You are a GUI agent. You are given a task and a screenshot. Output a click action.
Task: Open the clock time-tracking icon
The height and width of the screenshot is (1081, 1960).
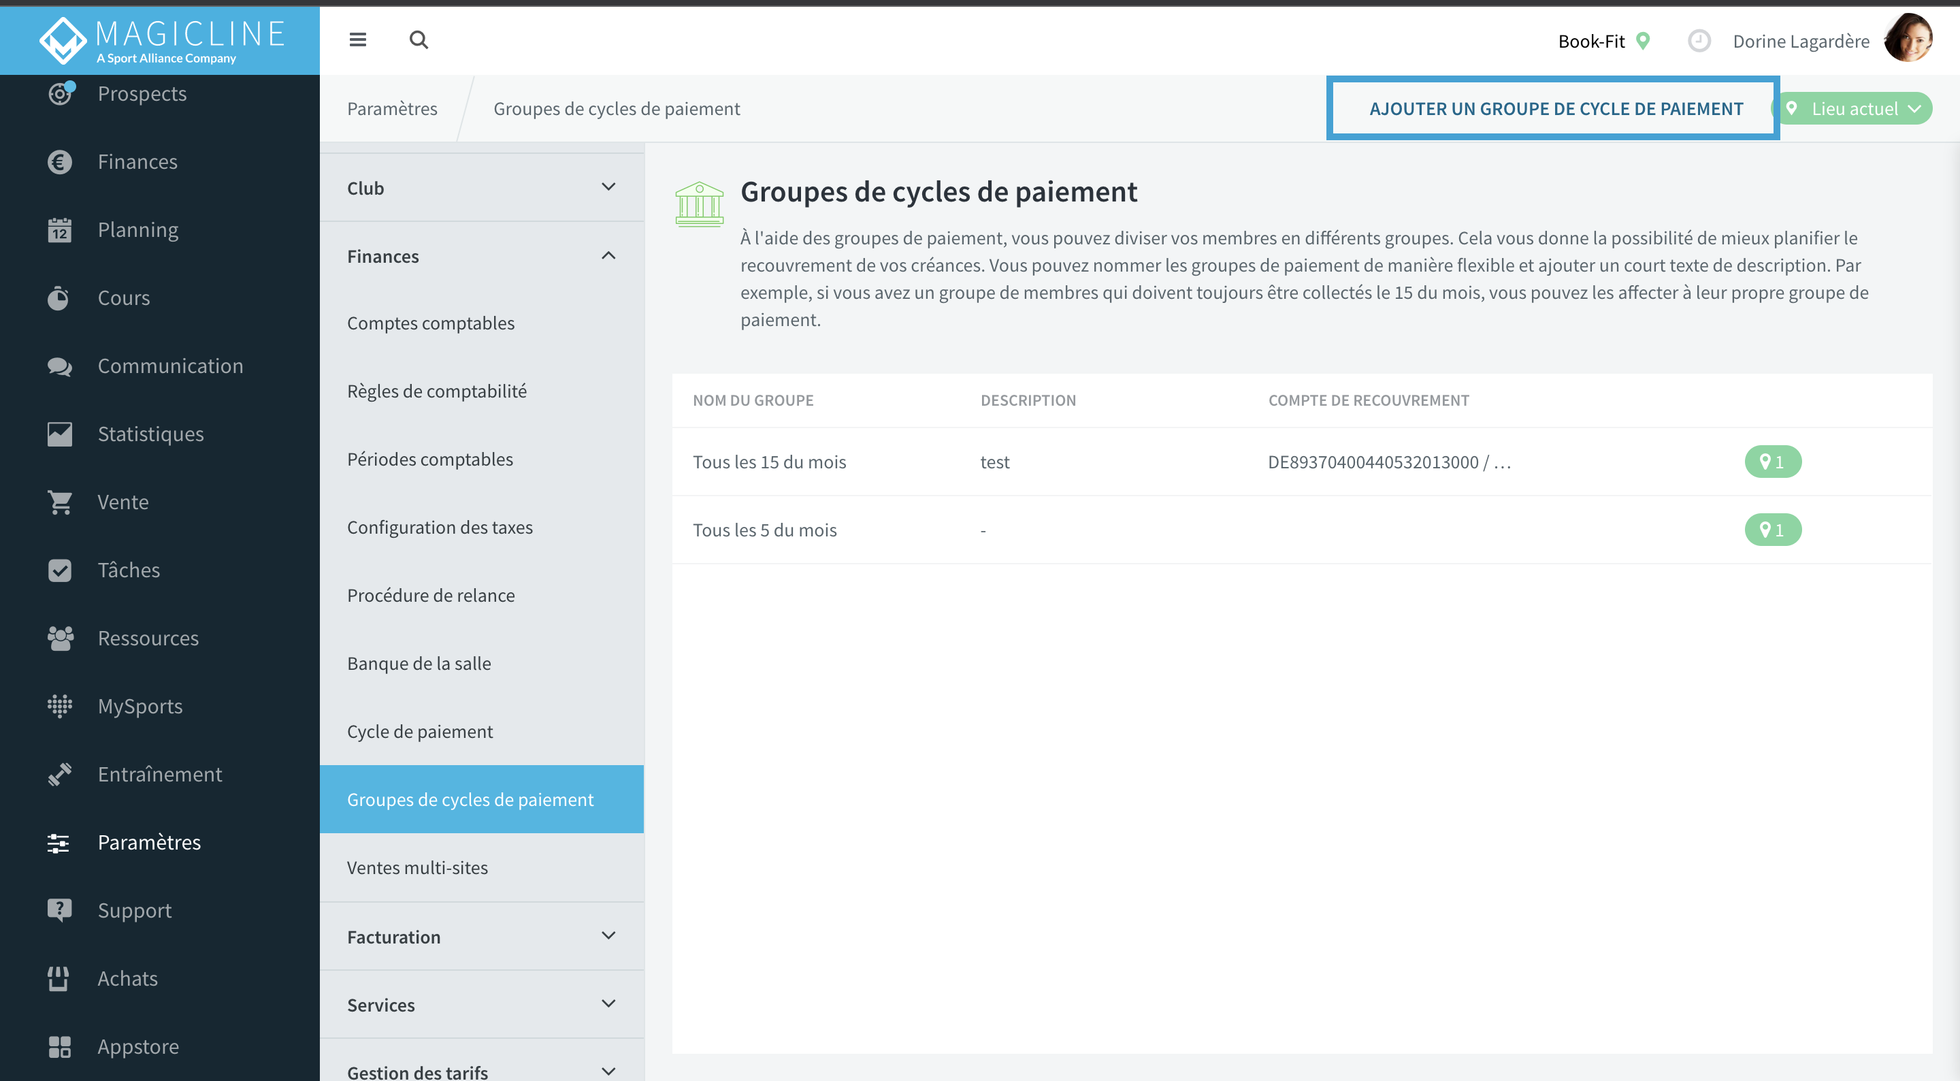[x=1698, y=41]
